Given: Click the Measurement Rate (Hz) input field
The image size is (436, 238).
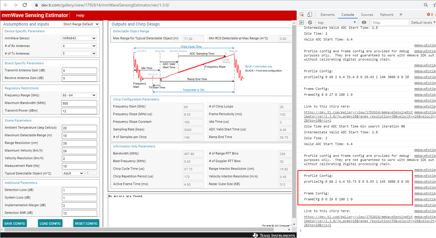Looking at the screenshot, I should click(79, 166).
